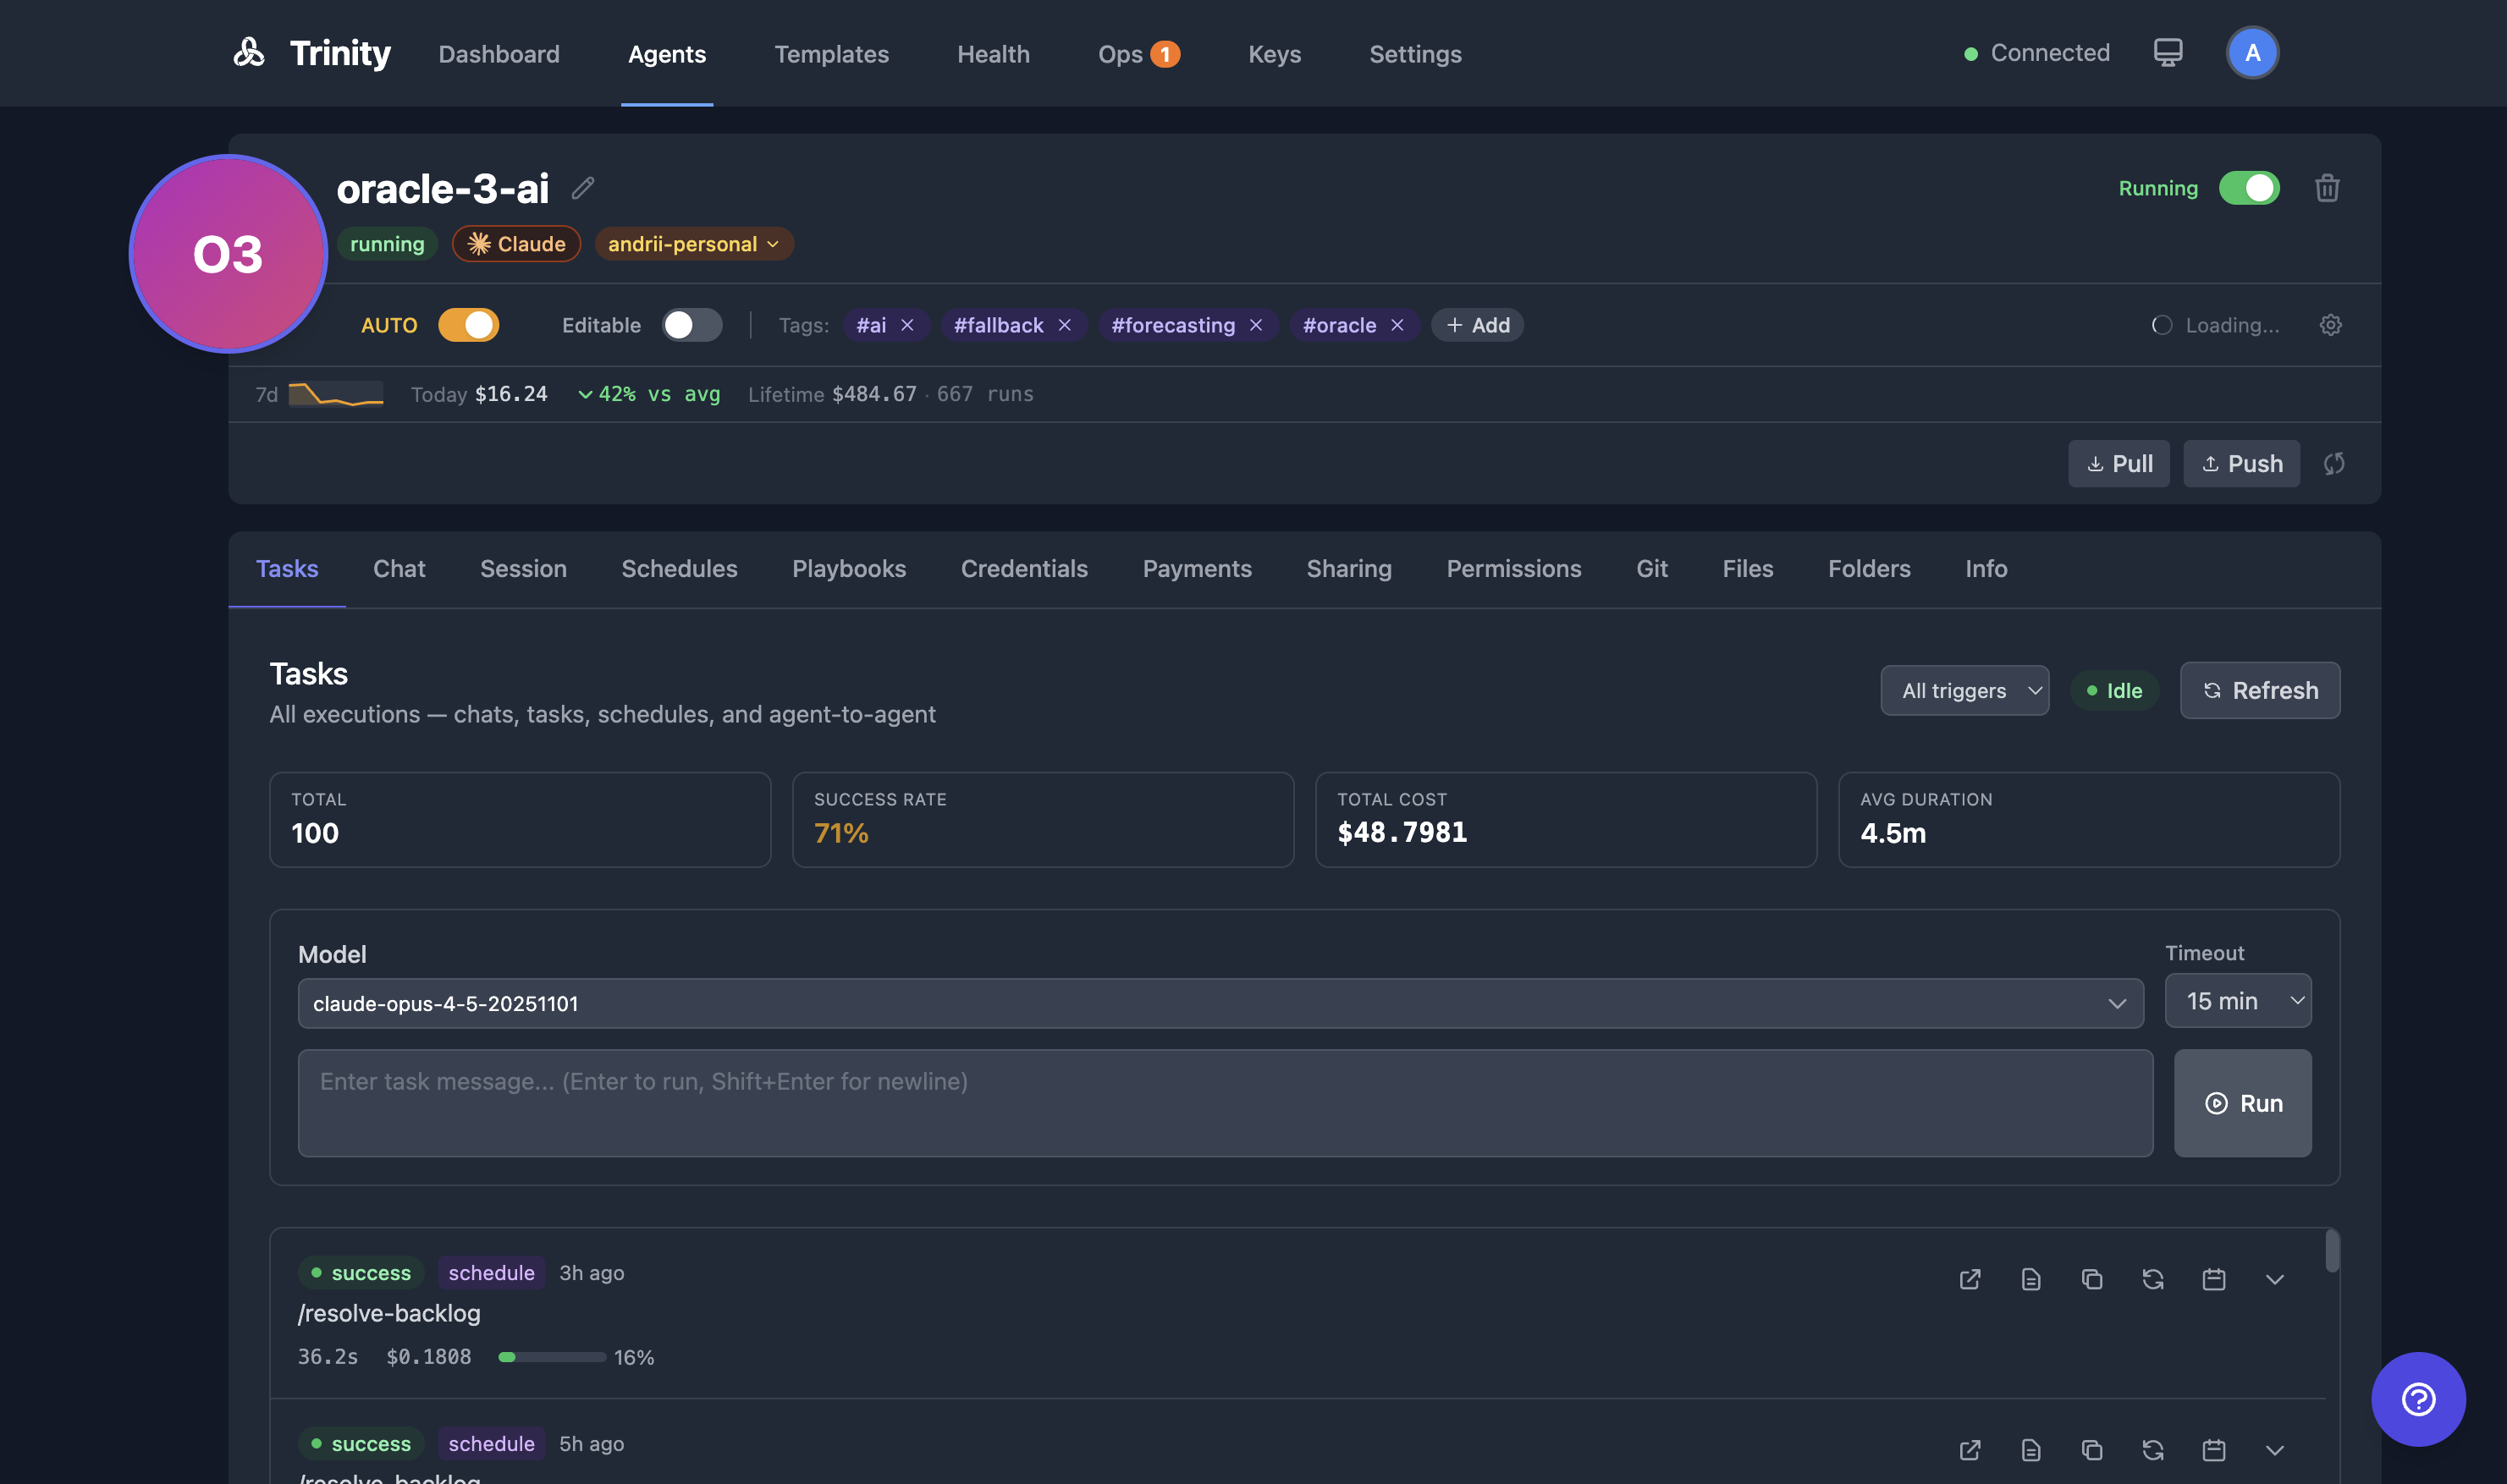Click the git sync arrows icon

point(2334,464)
